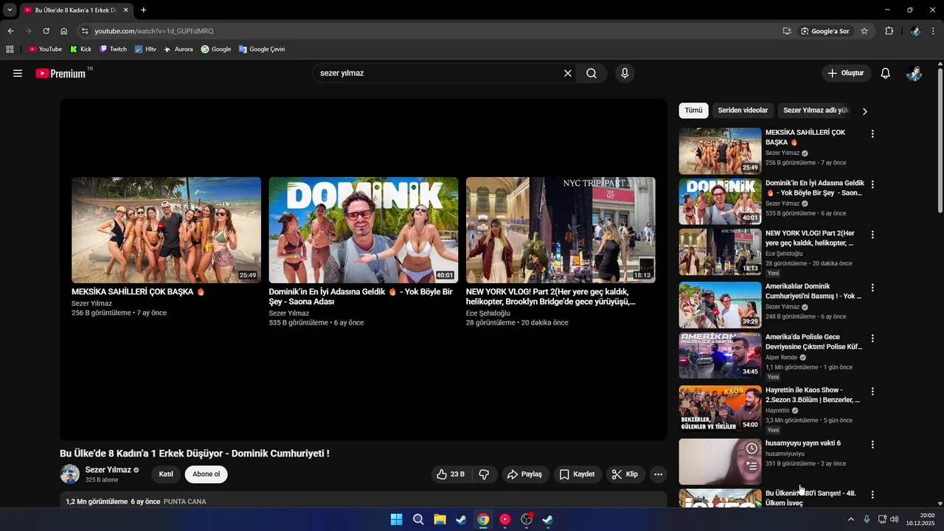This screenshot has width=944, height=531.
Task: Bookmark this page with star
Action: click(864, 31)
